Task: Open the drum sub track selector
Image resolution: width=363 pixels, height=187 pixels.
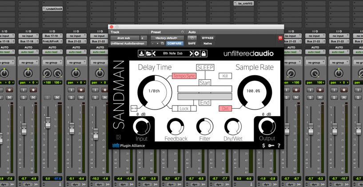Action: coord(125,38)
